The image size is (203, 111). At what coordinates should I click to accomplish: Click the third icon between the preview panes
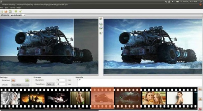pyautogui.click(x=101, y=28)
